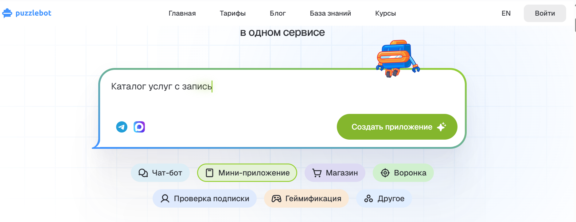
Task: Open the Курсы link
Action: coord(386,13)
